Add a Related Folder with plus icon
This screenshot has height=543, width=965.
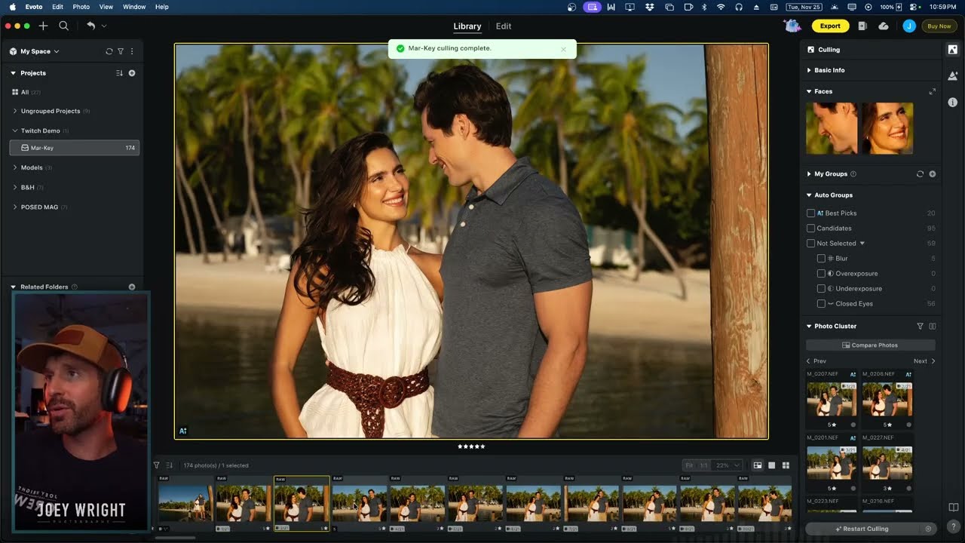click(132, 287)
